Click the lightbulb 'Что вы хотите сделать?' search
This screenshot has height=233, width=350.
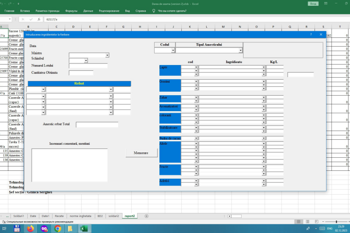click(169, 11)
